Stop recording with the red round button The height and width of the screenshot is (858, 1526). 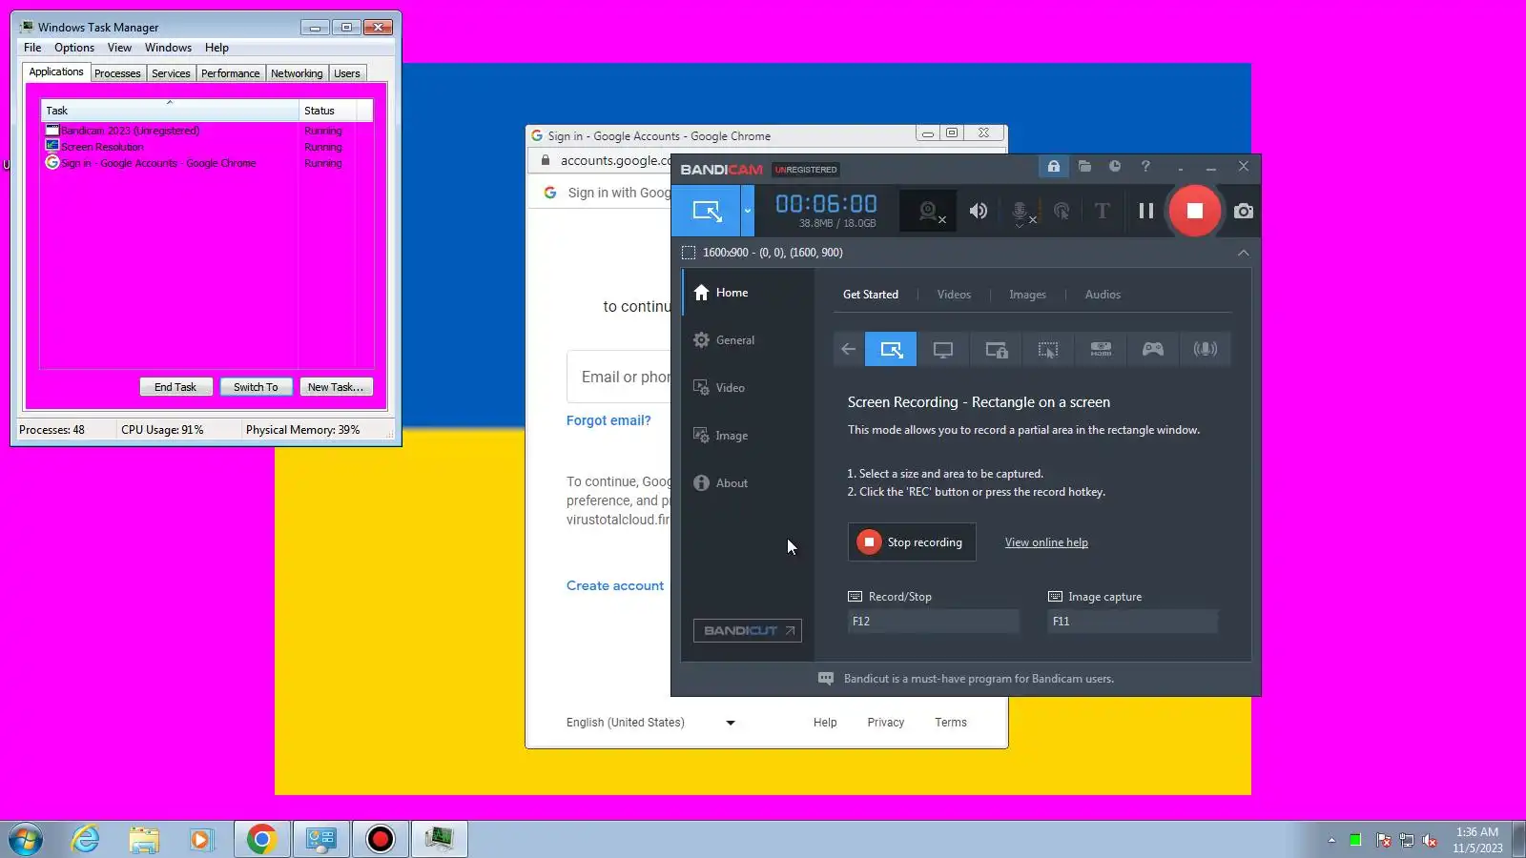click(1195, 211)
